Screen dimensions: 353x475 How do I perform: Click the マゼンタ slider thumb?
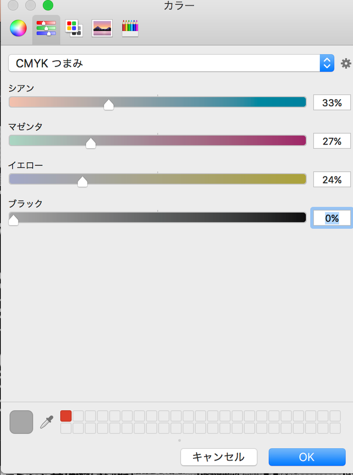click(91, 143)
